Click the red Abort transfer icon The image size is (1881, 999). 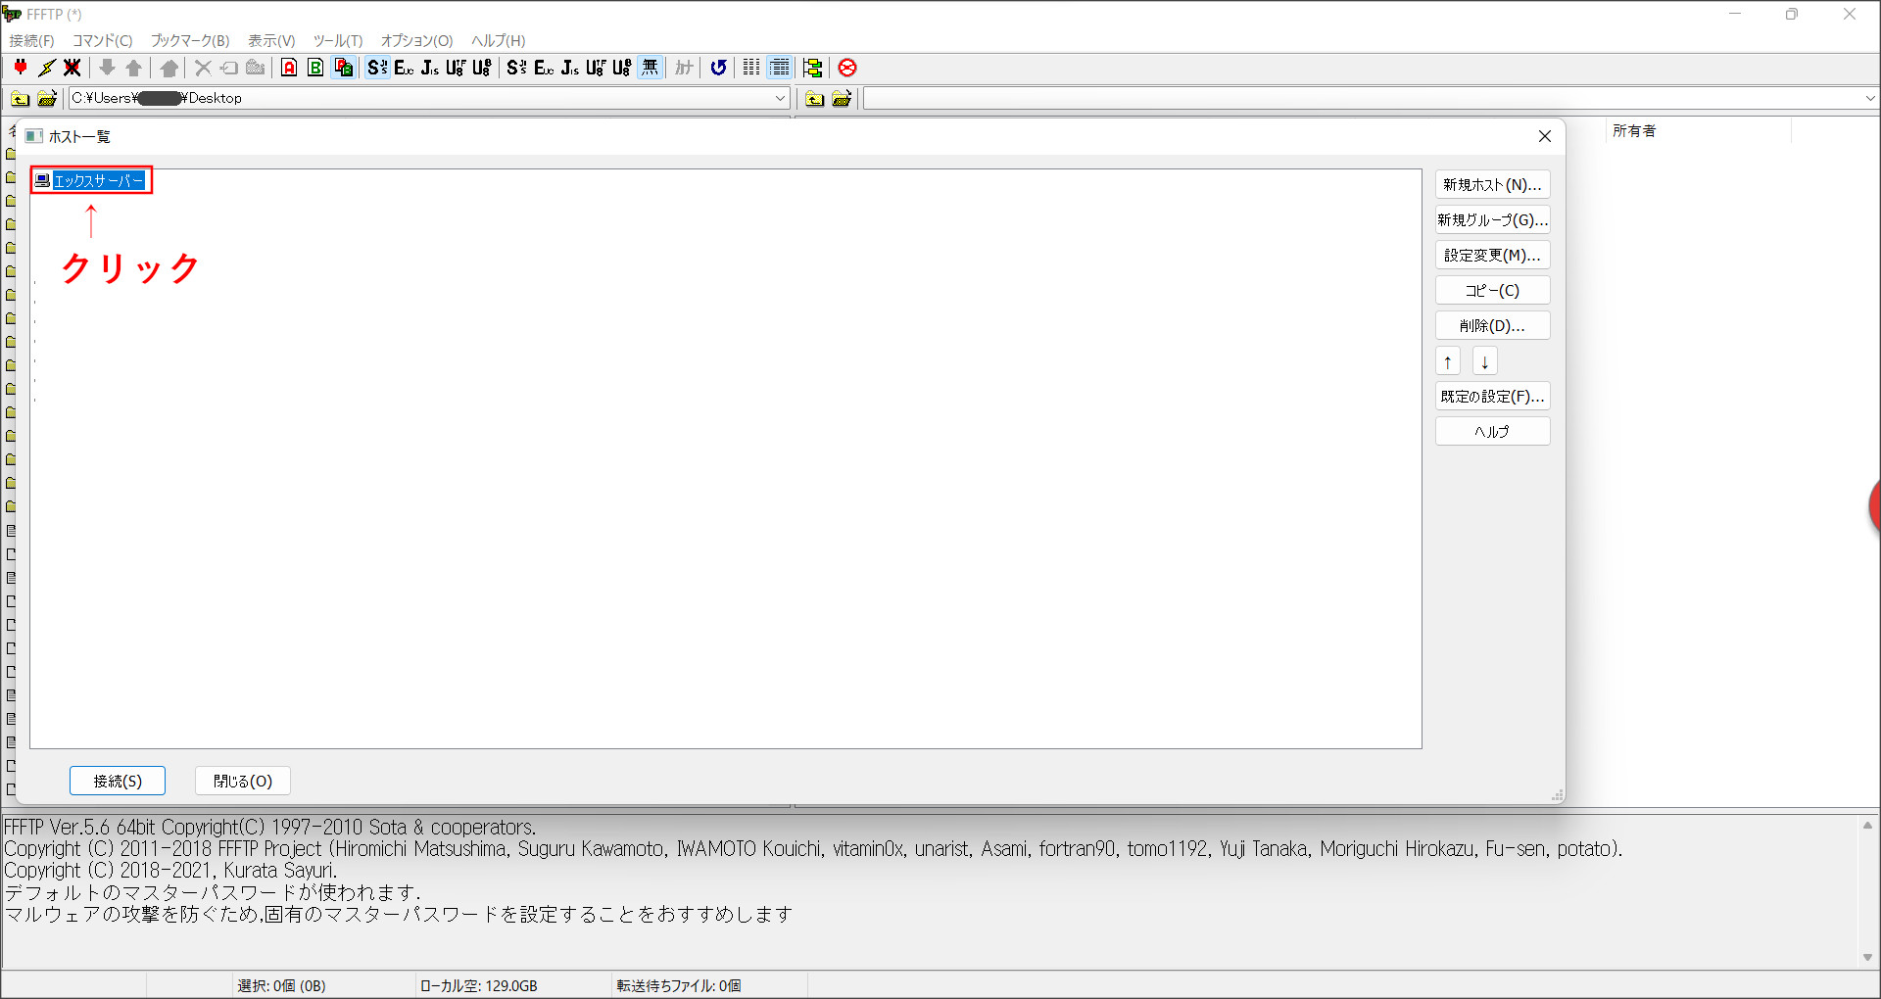[847, 68]
